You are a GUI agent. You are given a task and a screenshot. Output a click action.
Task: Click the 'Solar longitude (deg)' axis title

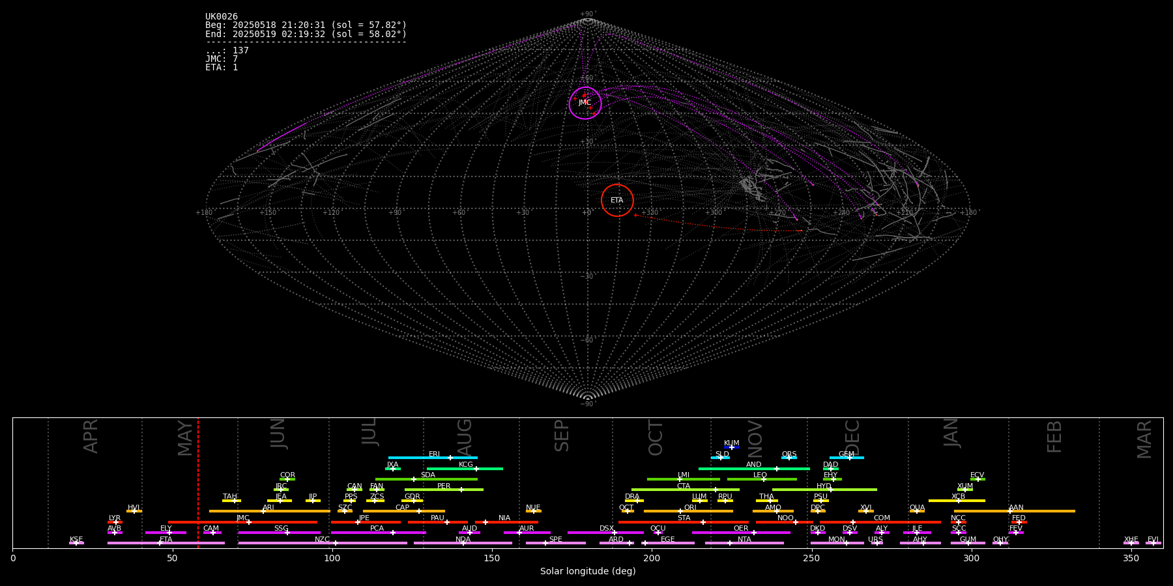(x=588, y=571)
